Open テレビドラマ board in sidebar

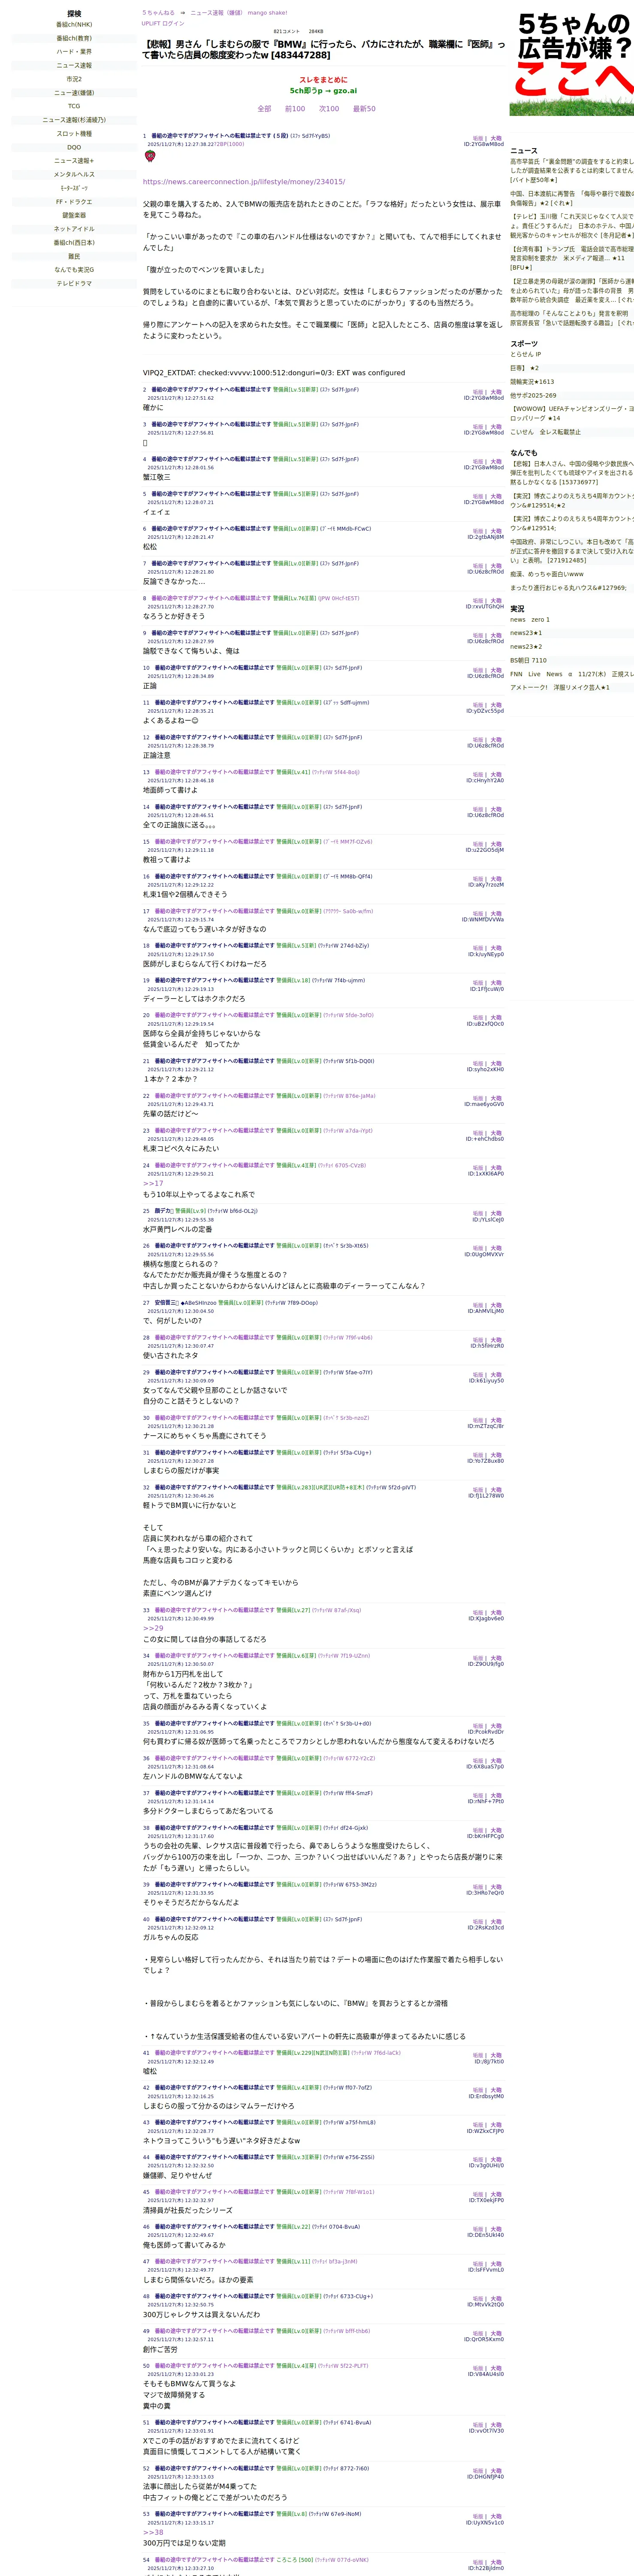pos(74,284)
